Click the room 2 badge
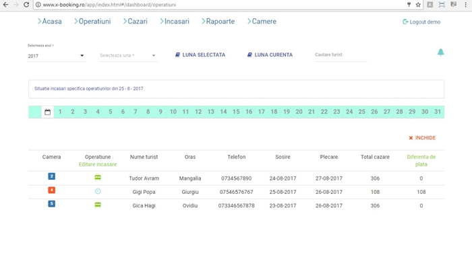Image resolution: width=472 pixels, height=270 pixels. point(51,176)
